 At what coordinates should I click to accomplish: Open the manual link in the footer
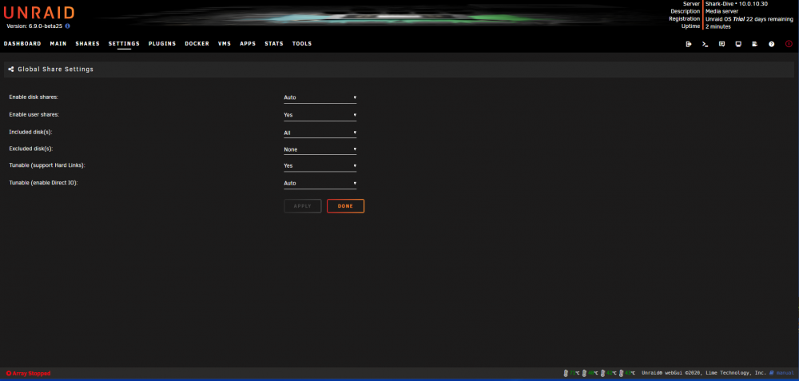click(x=785, y=373)
